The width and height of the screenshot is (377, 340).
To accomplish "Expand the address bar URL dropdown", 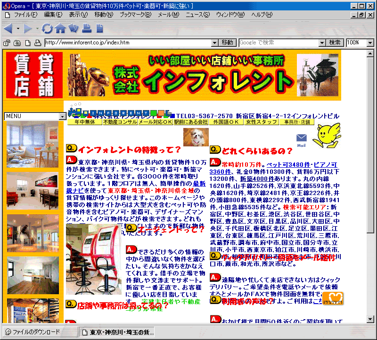I will (215, 43).
